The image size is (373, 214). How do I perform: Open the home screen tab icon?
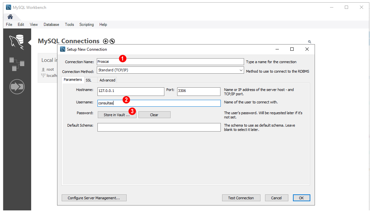tap(10, 17)
